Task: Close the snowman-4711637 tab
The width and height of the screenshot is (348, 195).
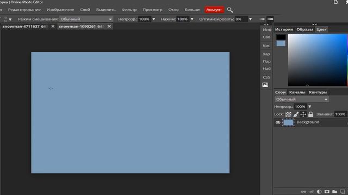Action: (53, 27)
